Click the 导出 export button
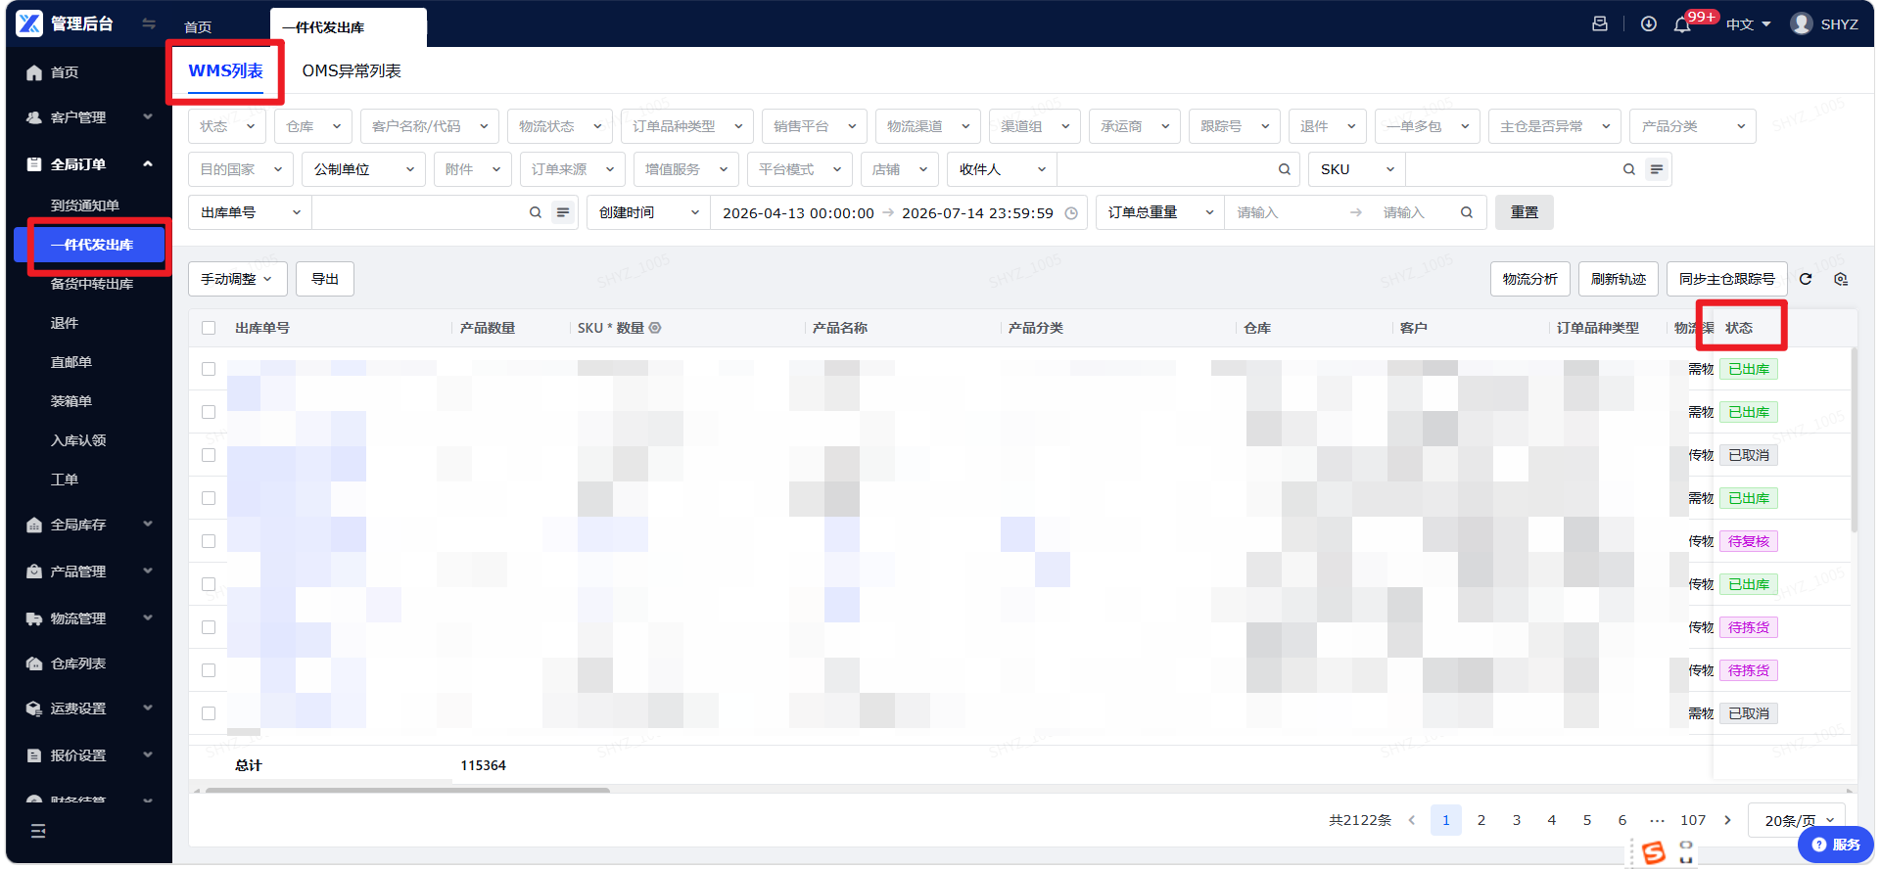 [325, 279]
